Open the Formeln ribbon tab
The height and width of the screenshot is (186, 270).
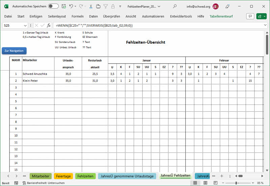[77, 16]
